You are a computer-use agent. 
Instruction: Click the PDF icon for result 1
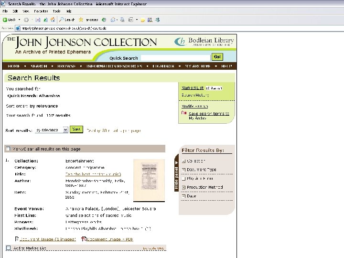(84, 239)
